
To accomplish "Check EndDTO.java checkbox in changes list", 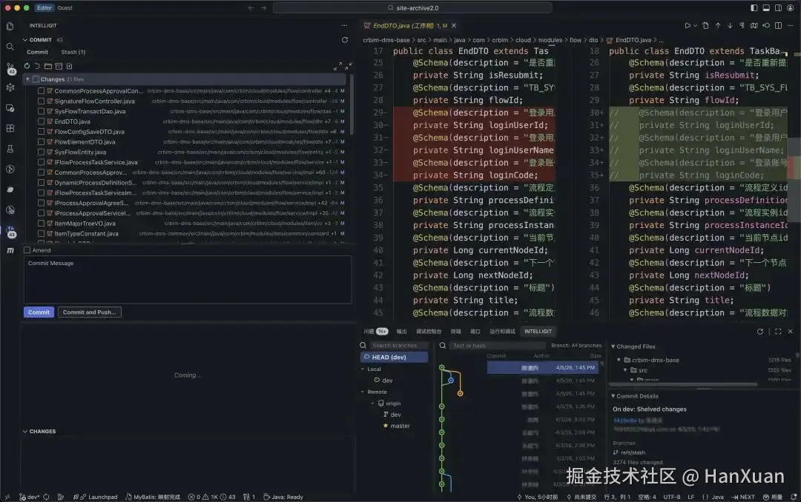I will 42,121.
